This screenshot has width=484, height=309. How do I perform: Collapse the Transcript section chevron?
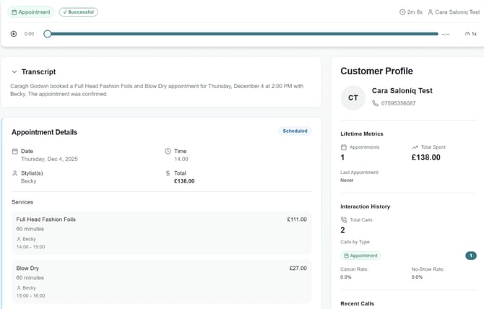coord(14,72)
